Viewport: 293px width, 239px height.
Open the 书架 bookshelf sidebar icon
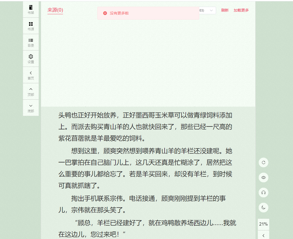pos(31,10)
